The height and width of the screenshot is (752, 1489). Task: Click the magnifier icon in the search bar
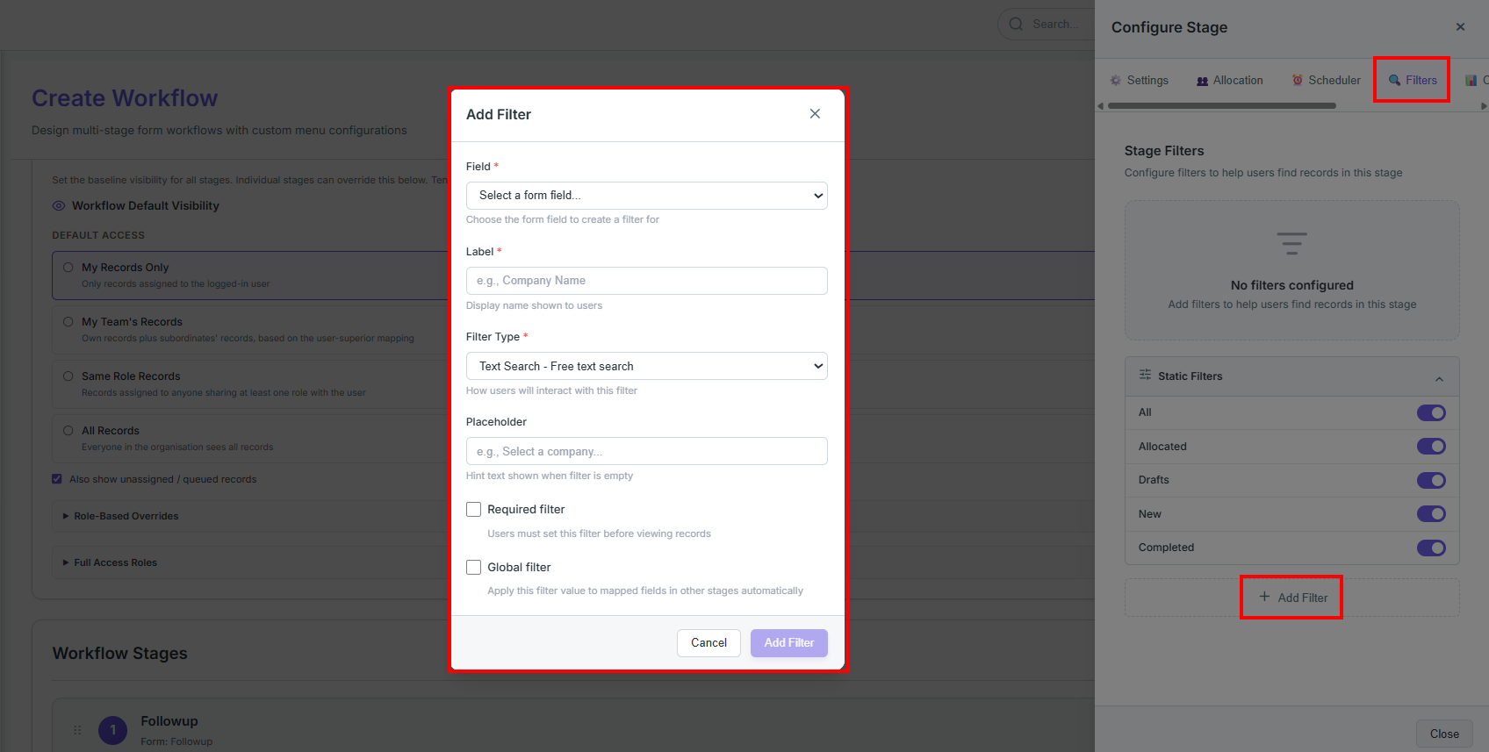(1016, 24)
